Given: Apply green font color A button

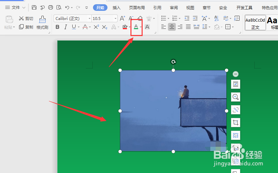Looking at the screenshot, I should [x=136, y=27].
